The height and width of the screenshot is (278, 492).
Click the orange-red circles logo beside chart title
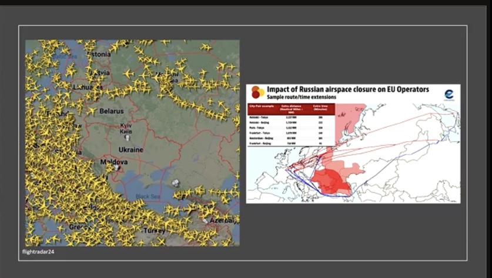coord(257,92)
